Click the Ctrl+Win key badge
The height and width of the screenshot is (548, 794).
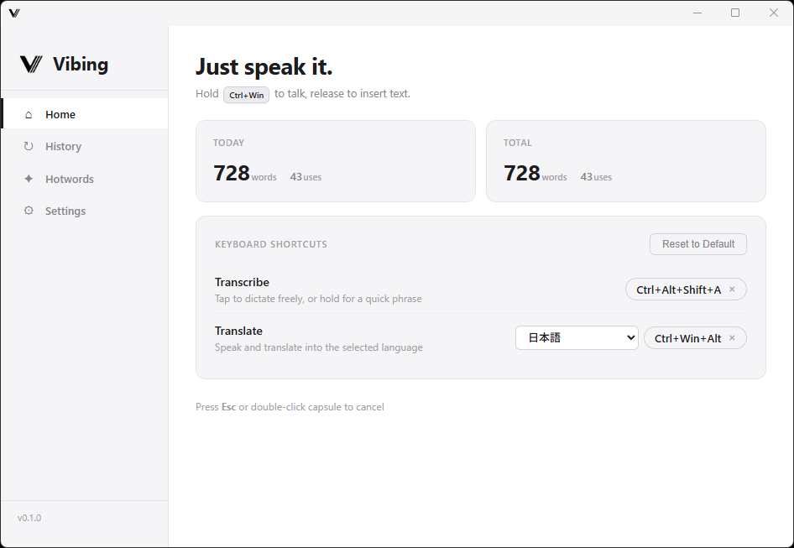tap(246, 95)
